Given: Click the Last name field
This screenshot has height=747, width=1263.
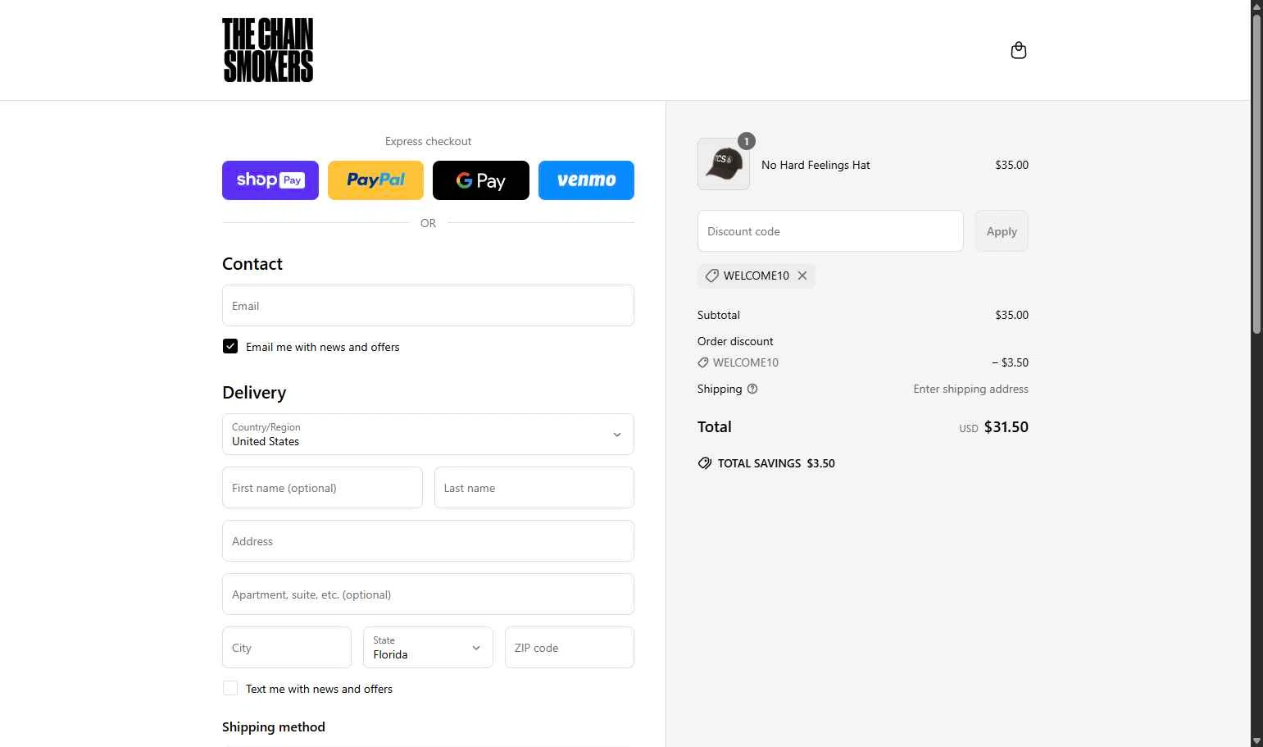Looking at the screenshot, I should [534, 488].
